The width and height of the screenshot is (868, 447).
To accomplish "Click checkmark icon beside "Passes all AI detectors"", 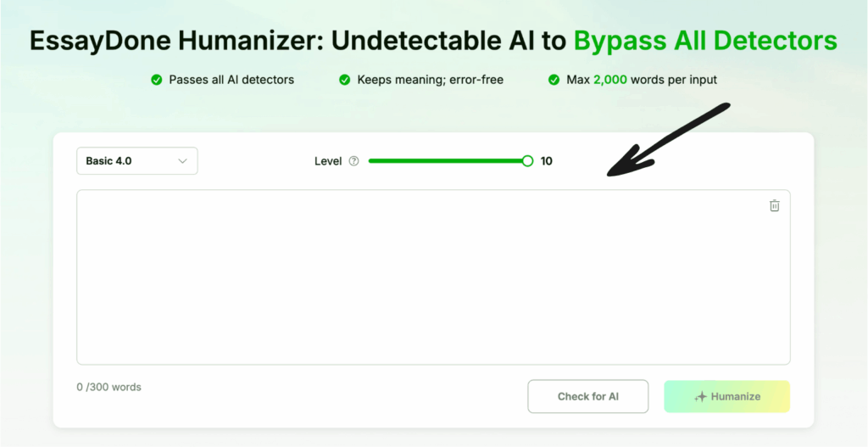I will (x=156, y=80).
